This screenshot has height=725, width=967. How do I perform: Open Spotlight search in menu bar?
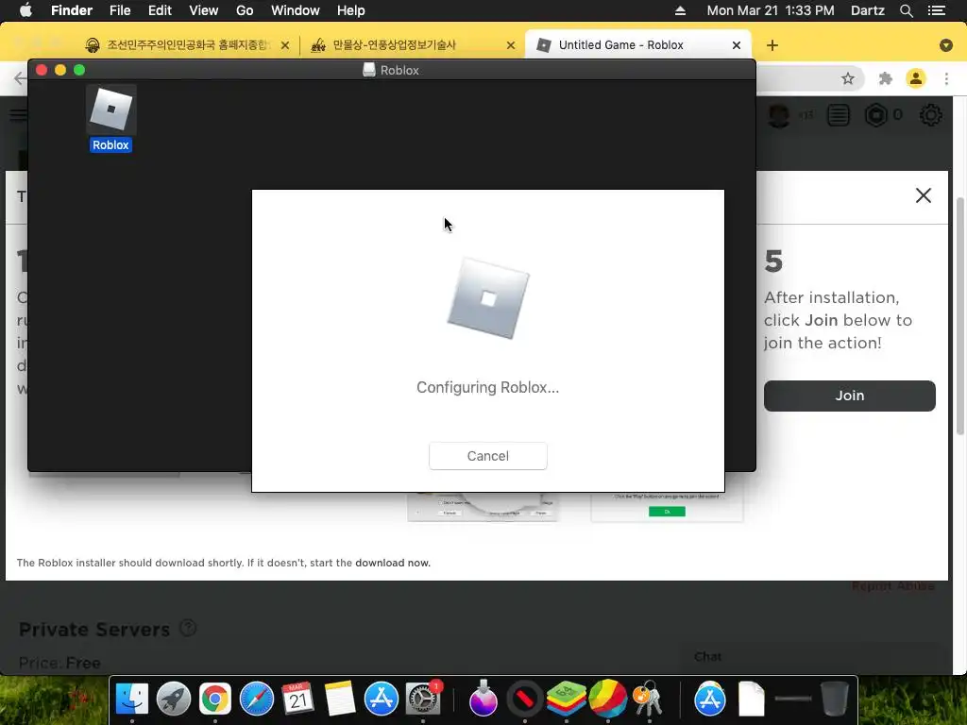point(906,10)
